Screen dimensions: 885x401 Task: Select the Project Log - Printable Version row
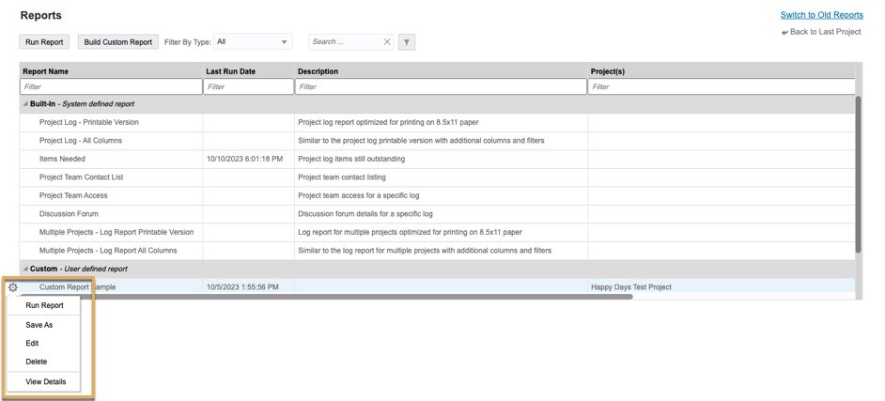point(438,122)
